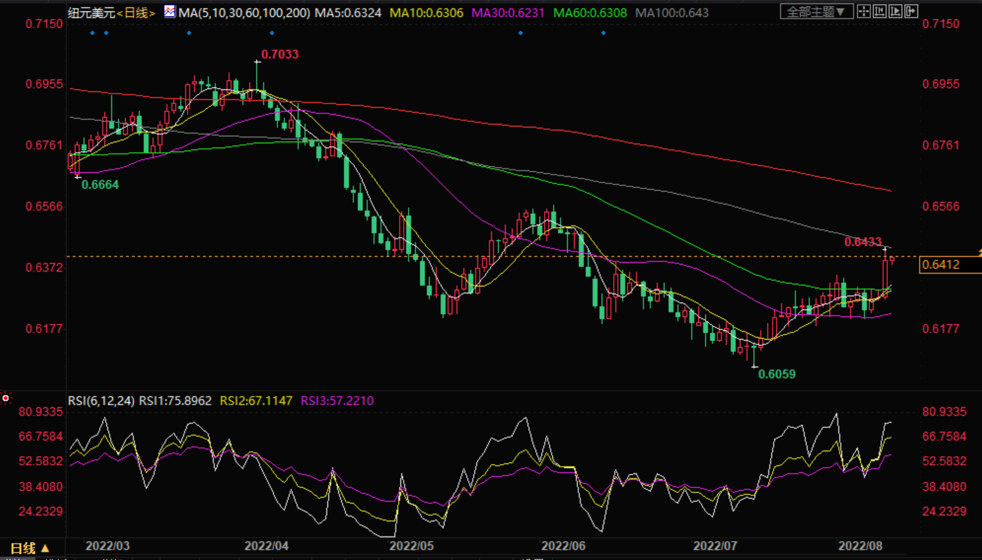Click the play-forward chart icon
Viewport: 982px width, 560px height.
click(x=895, y=12)
